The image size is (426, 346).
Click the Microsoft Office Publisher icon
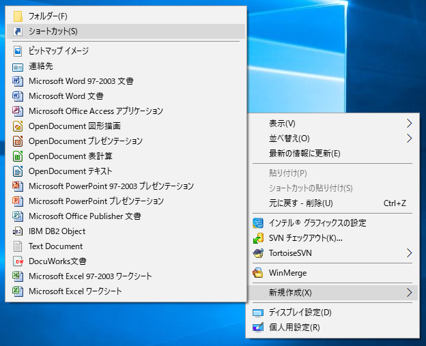point(18,216)
